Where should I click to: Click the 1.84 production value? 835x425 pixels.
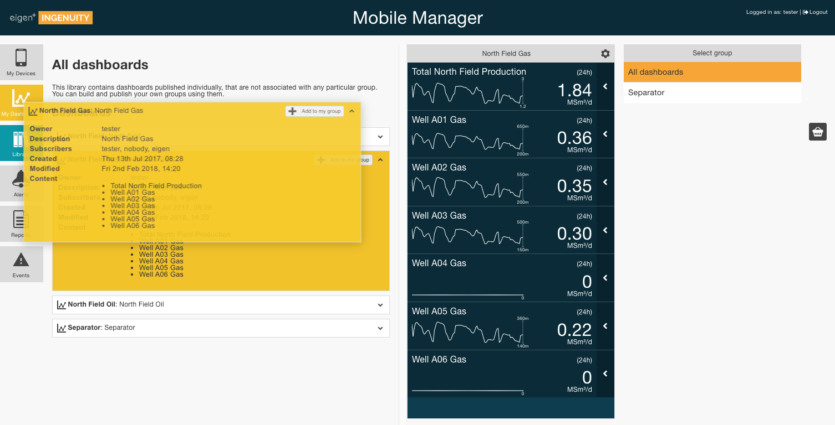(x=574, y=90)
